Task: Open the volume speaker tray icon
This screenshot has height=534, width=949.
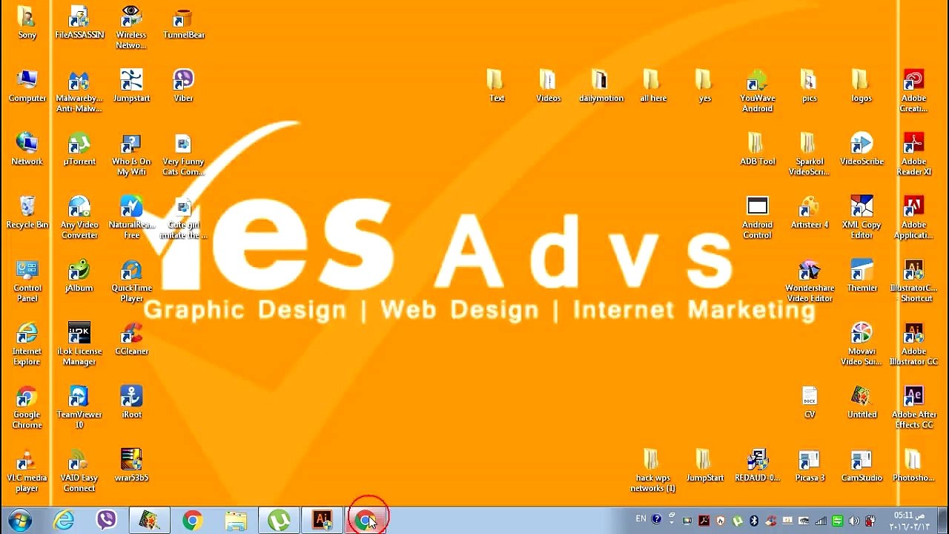Action: tap(853, 521)
